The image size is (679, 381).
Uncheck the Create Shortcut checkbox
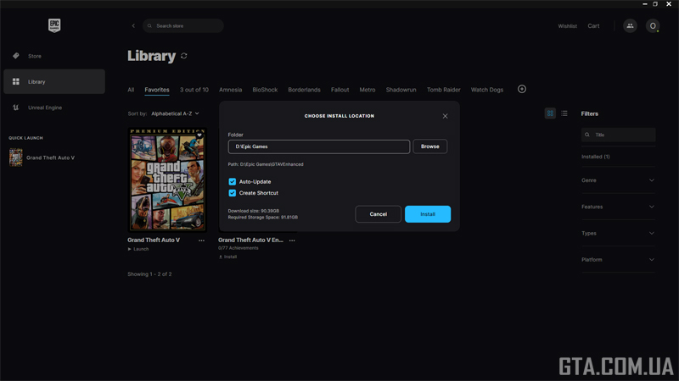[x=232, y=193]
